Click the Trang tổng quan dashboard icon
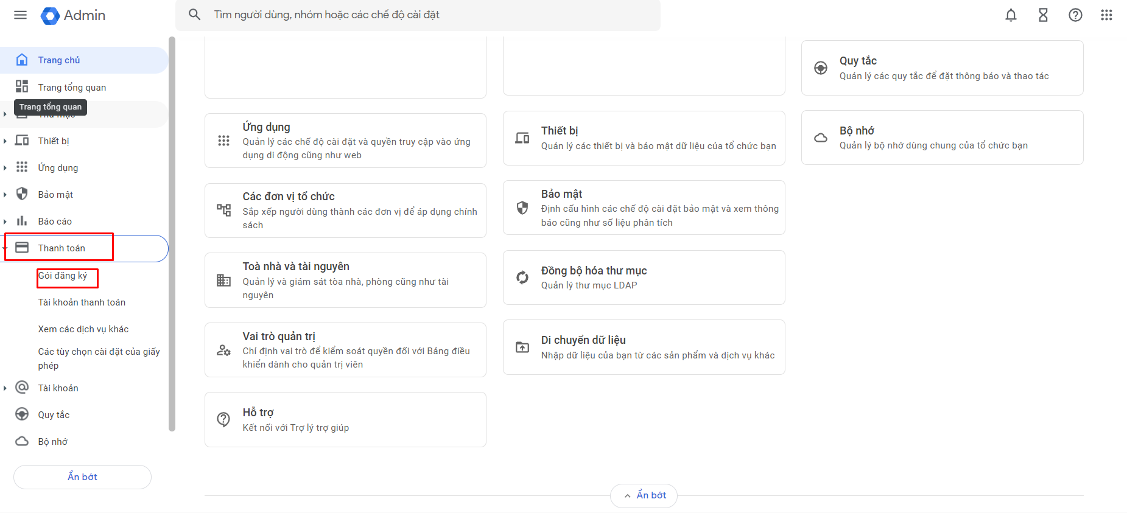 pos(22,86)
